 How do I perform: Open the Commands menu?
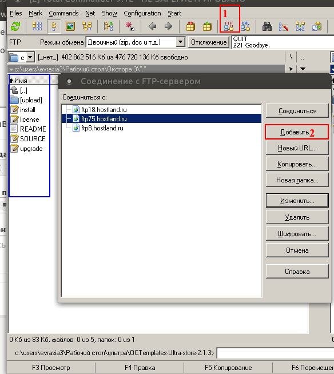[x=63, y=13]
